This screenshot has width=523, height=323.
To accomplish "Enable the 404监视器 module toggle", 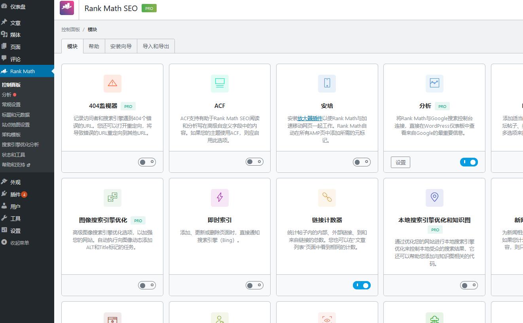I will (x=147, y=162).
